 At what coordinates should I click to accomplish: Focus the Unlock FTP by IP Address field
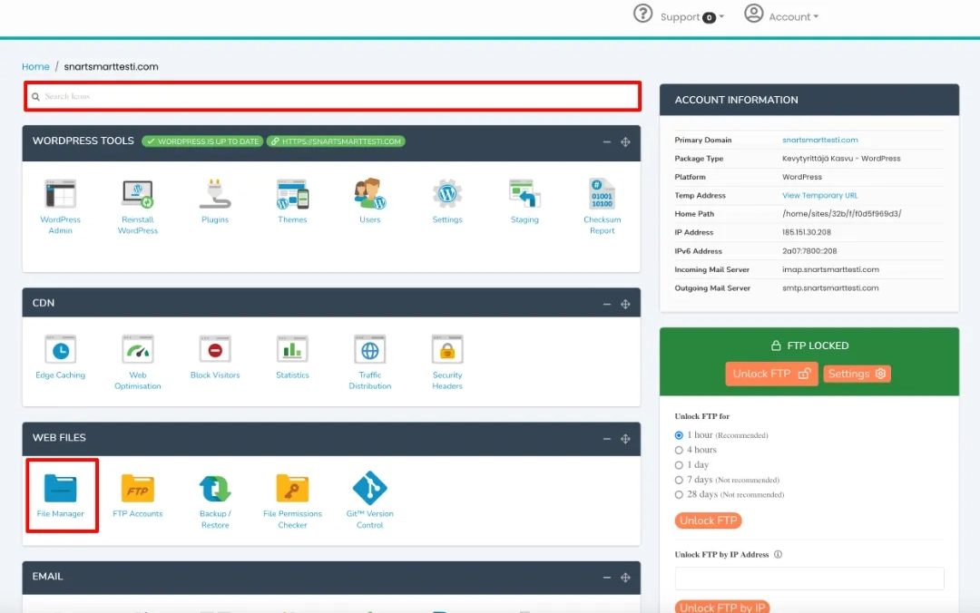[x=809, y=579]
